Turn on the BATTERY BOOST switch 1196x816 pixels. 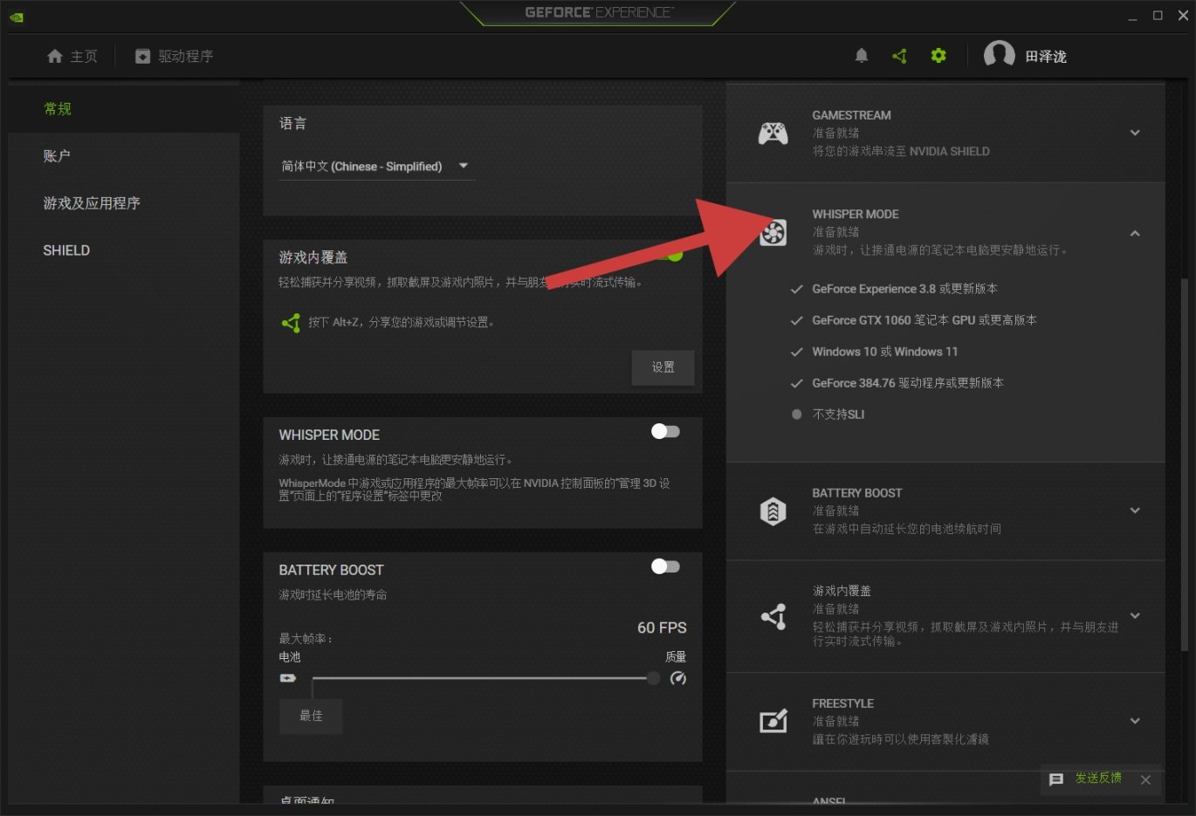click(x=665, y=566)
